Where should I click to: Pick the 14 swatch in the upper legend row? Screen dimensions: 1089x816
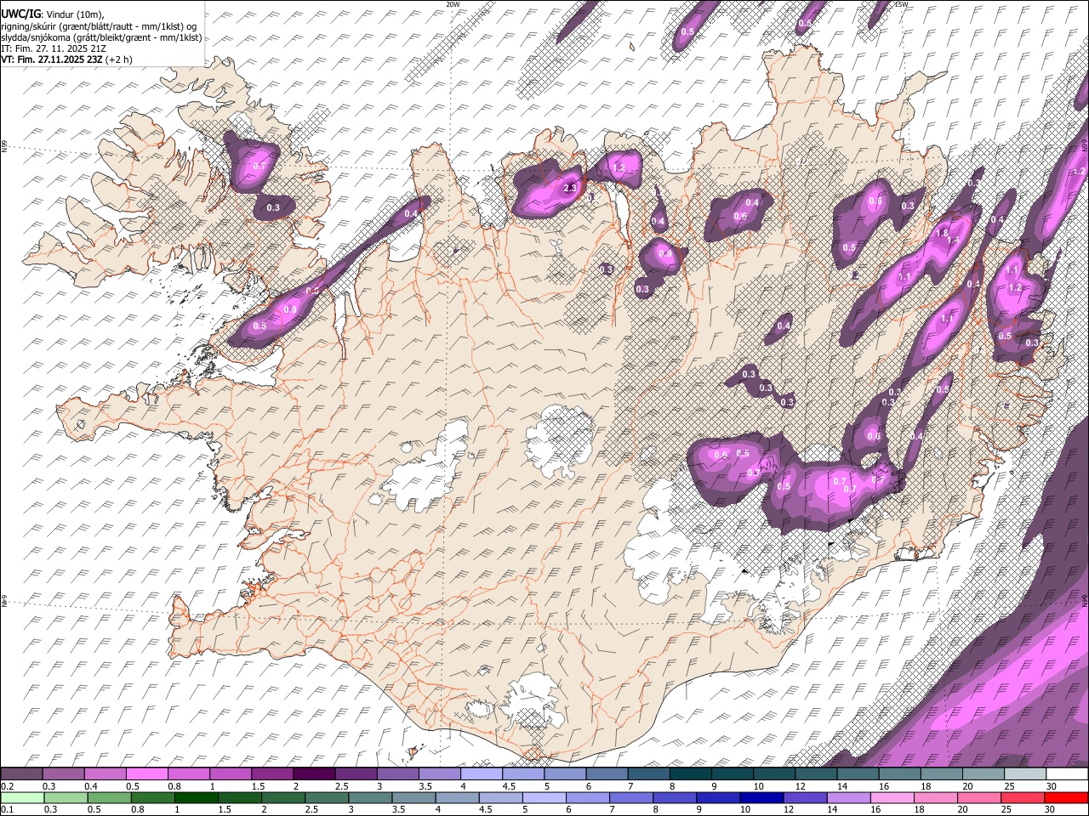(858, 774)
